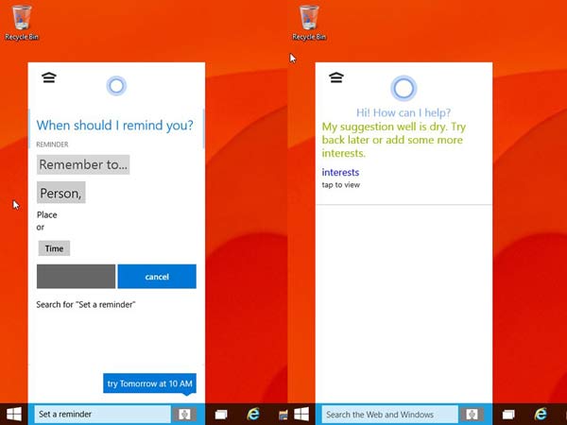This screenshot has height=425, width=567.
Task: Click the Start button on the right taskbar
Action: (x=301, y=415)
